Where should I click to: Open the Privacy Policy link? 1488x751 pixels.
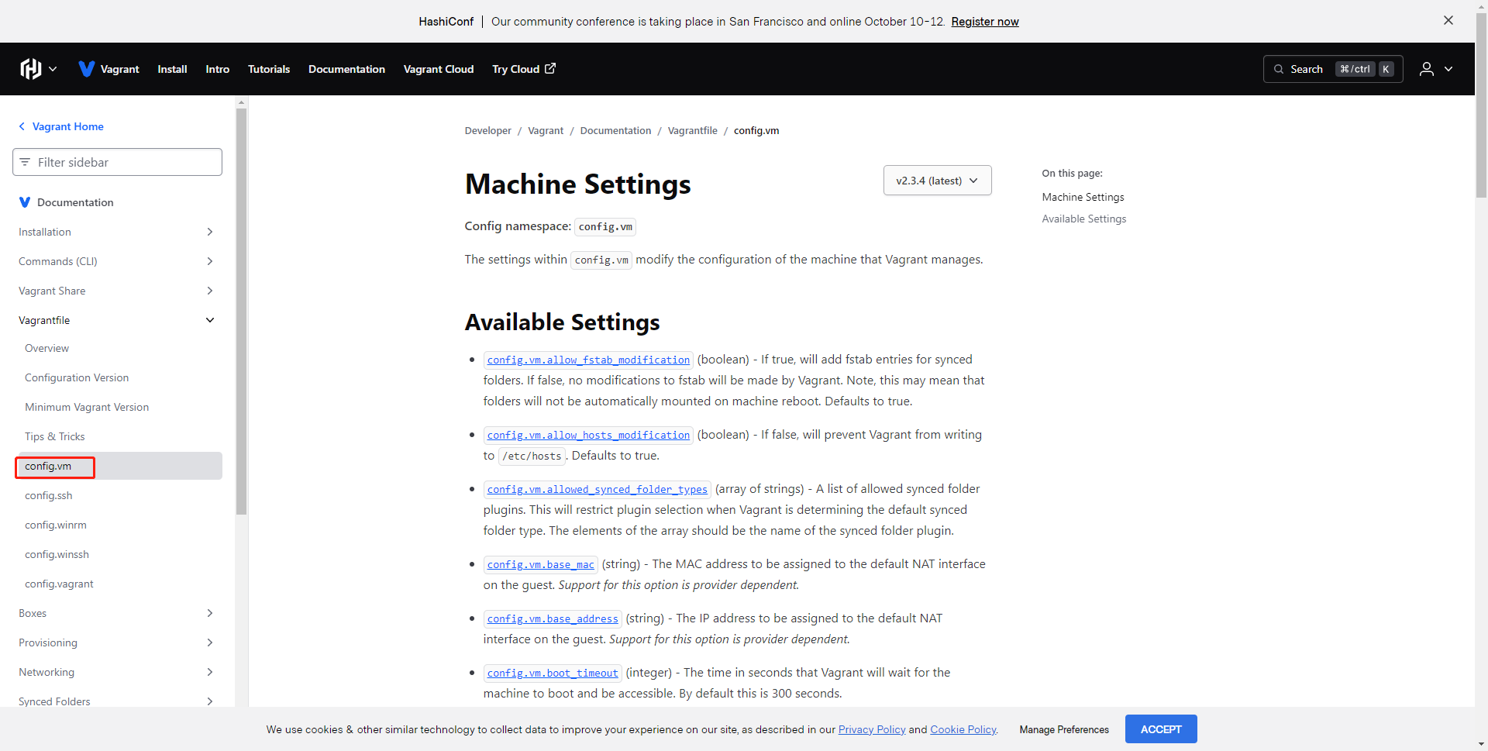(872, 729)
